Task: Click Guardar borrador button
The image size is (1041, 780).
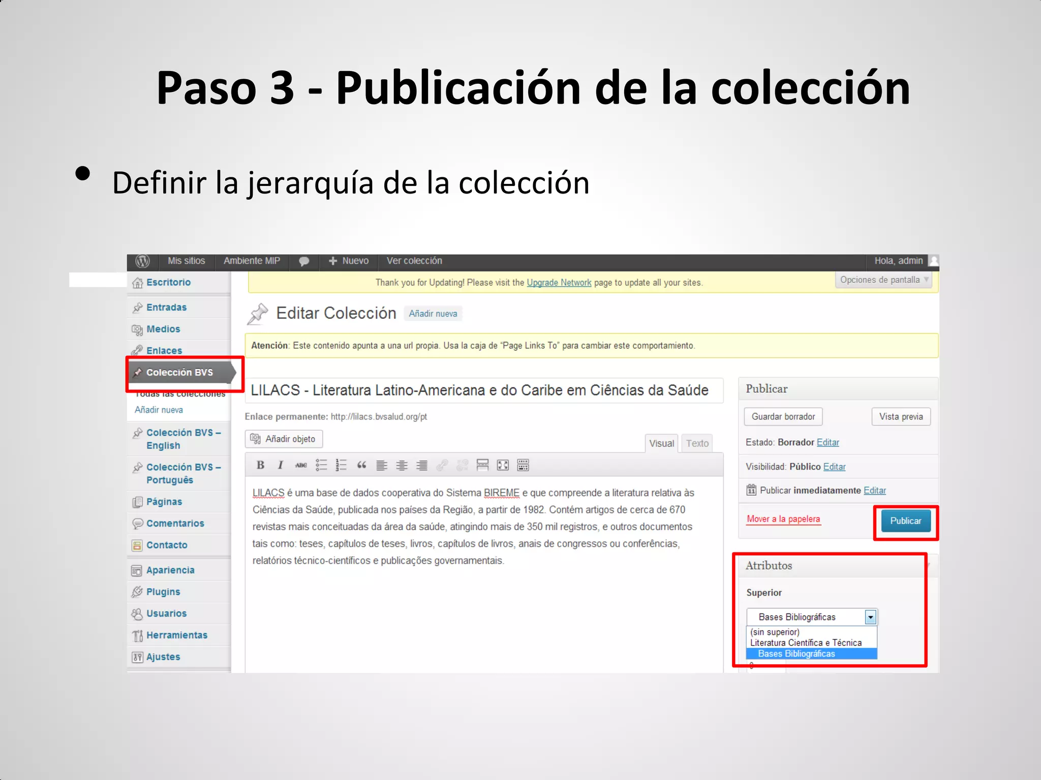Action: (783, 416)
